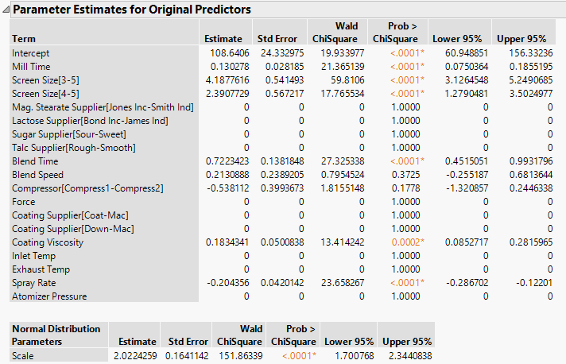The width and height of the screenshot is (566, 364).
Task: Select the Screen Size[3-5] term
Action: tap(46, 79)
